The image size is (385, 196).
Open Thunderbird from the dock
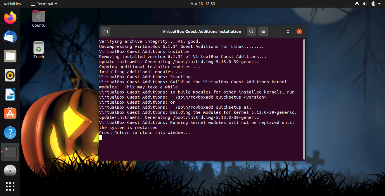click(x=10, y=37)
